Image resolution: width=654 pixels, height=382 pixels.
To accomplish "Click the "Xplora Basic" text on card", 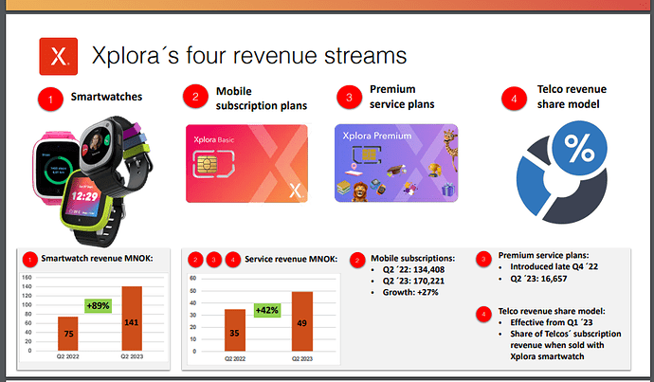I will tap(214, 139).
